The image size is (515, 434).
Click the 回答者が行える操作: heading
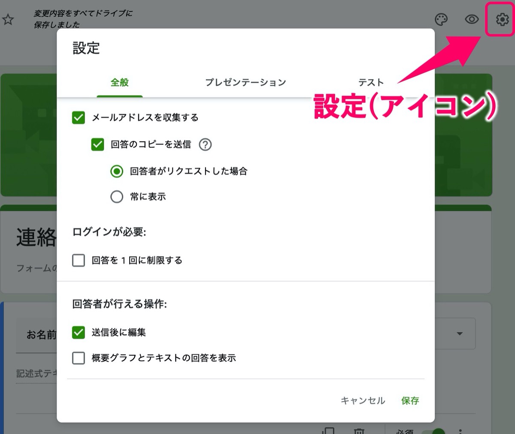click(120, 304)
